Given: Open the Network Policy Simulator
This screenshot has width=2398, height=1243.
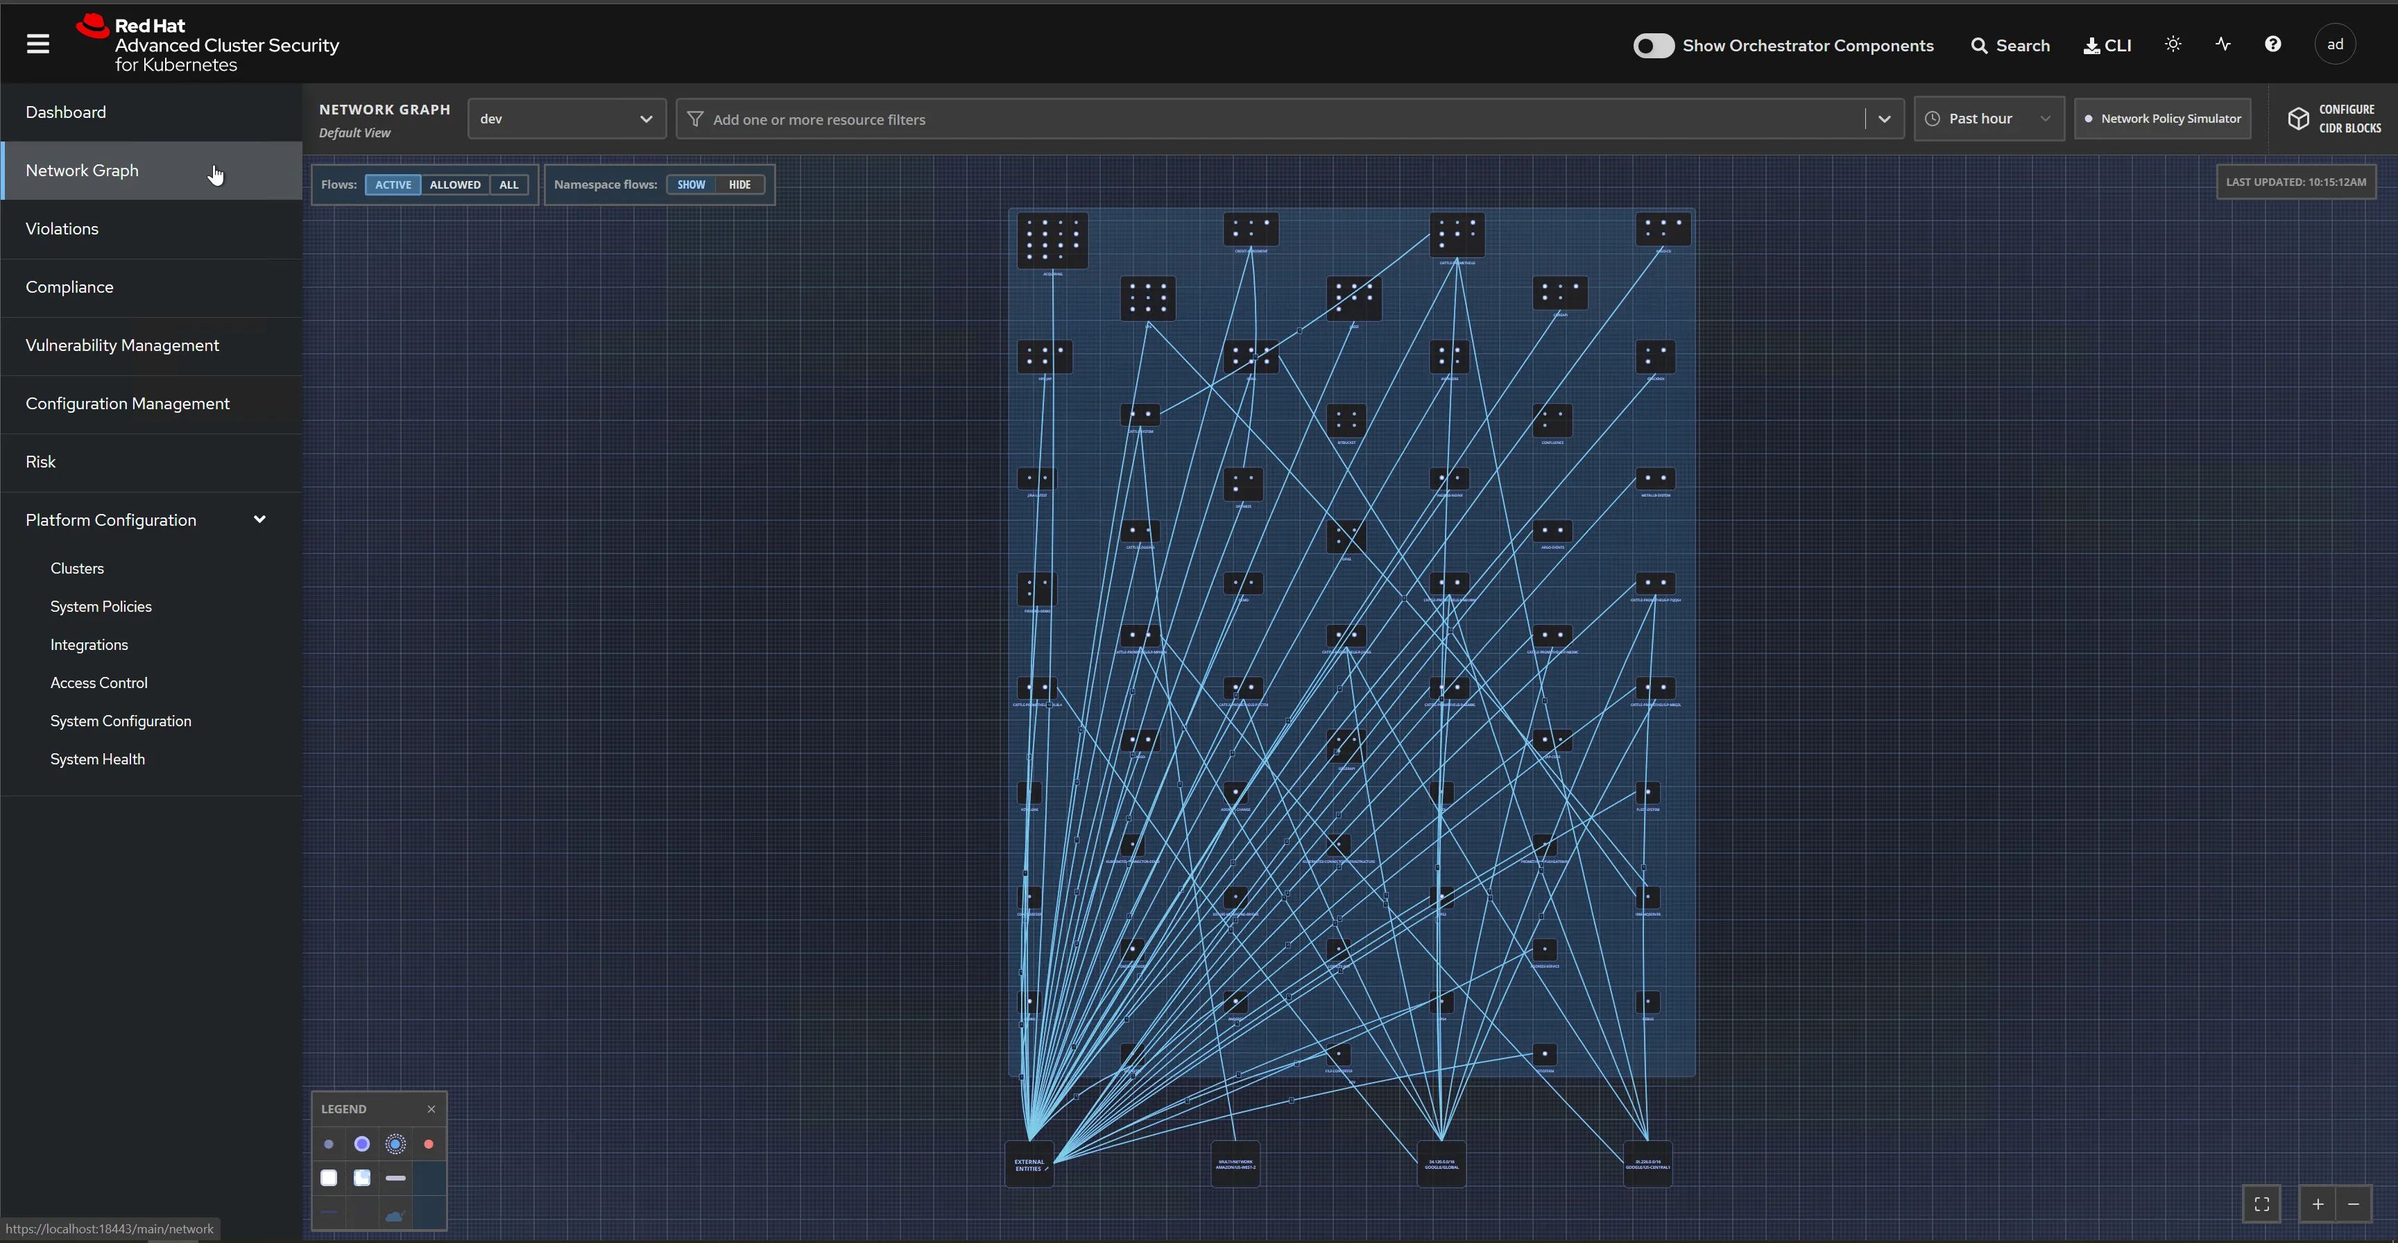Looking at the screenshot, I should pyautogui.click(x=2162, y=118).
